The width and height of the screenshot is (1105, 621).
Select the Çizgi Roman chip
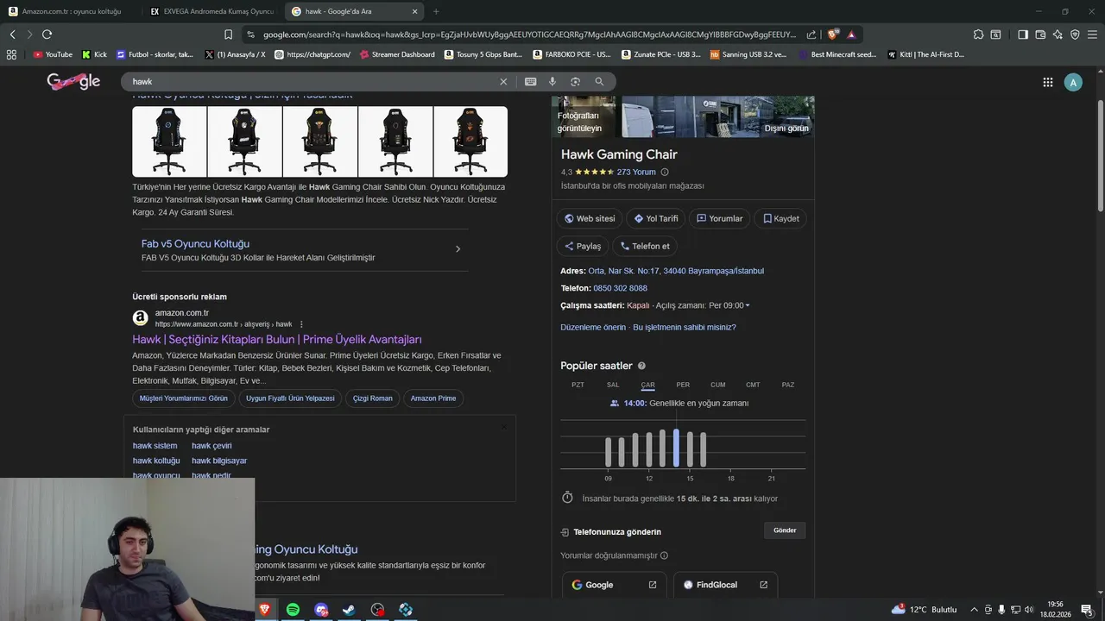pyautogui.click(x=373, y=398)
